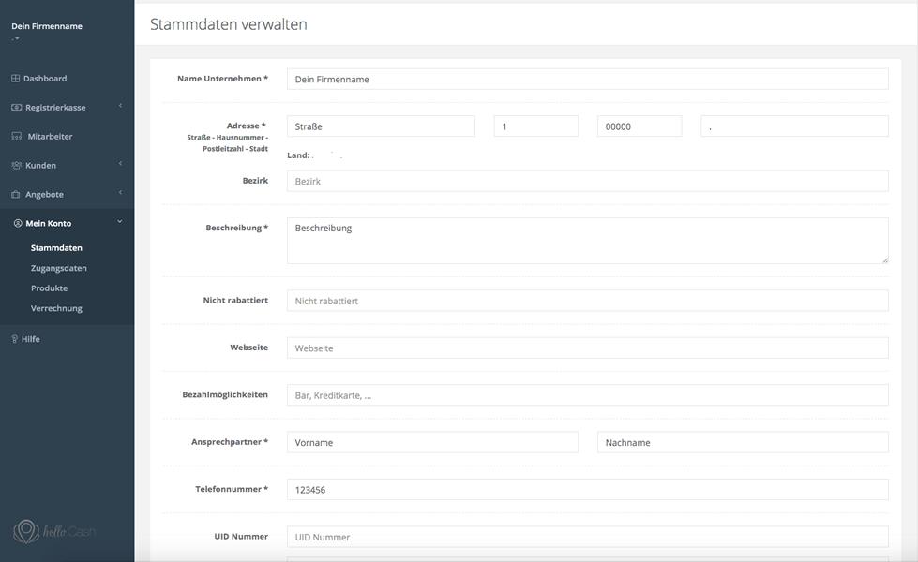Click the UID Nummer input field
The image size is (918, 562).
point(587,537)
